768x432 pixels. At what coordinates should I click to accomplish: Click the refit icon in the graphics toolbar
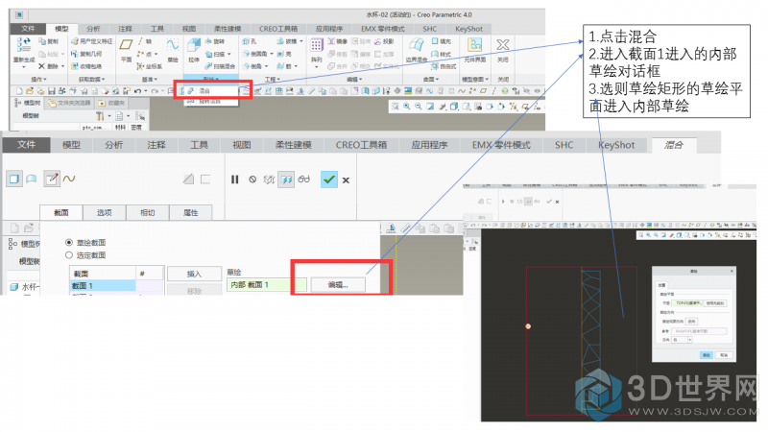395,107
